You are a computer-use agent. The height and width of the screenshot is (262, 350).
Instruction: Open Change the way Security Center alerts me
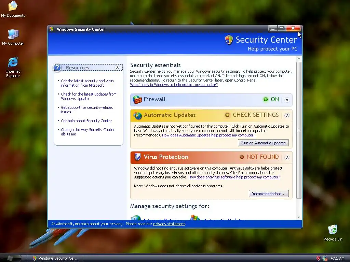pyautogui.click(x=88, y=132)
